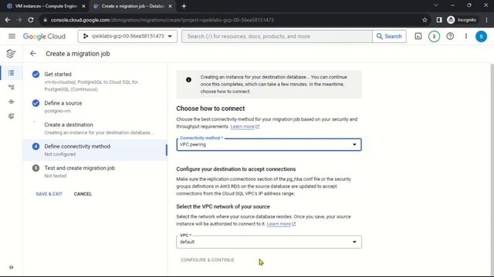Screen dimensions: 494x277
Task: Open the main navigation hamburger menu
Action: [12, 36]
